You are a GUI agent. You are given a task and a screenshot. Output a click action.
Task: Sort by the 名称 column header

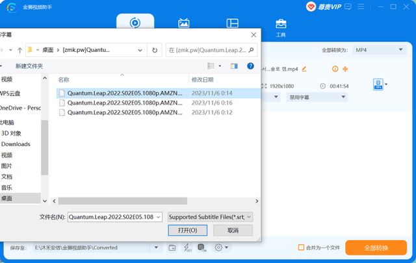64,79
